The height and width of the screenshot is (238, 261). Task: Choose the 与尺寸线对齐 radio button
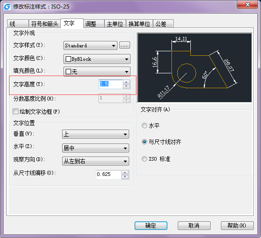tap(144, 142)
